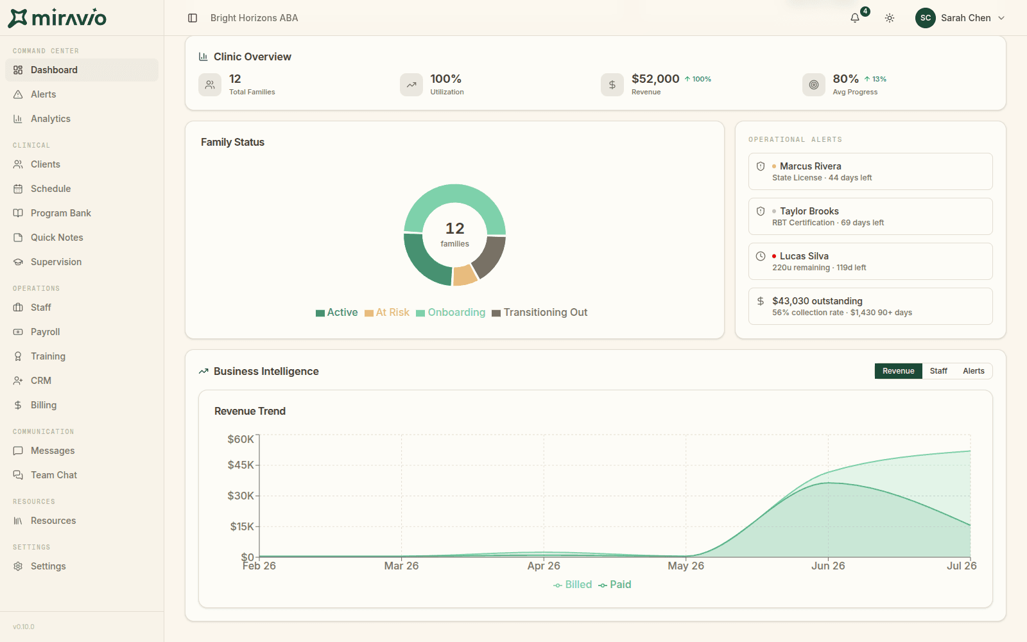The image size is (1027, 642).
Task: Click the $52,000 revenue value
Action: (655, 78)
